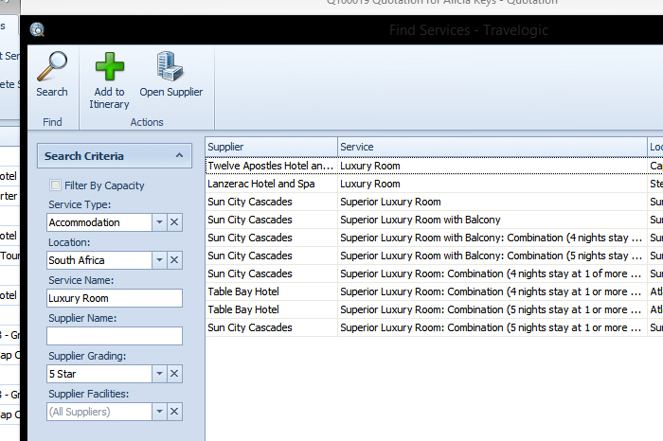Click the 5 Star grading box

pos(99,374)
